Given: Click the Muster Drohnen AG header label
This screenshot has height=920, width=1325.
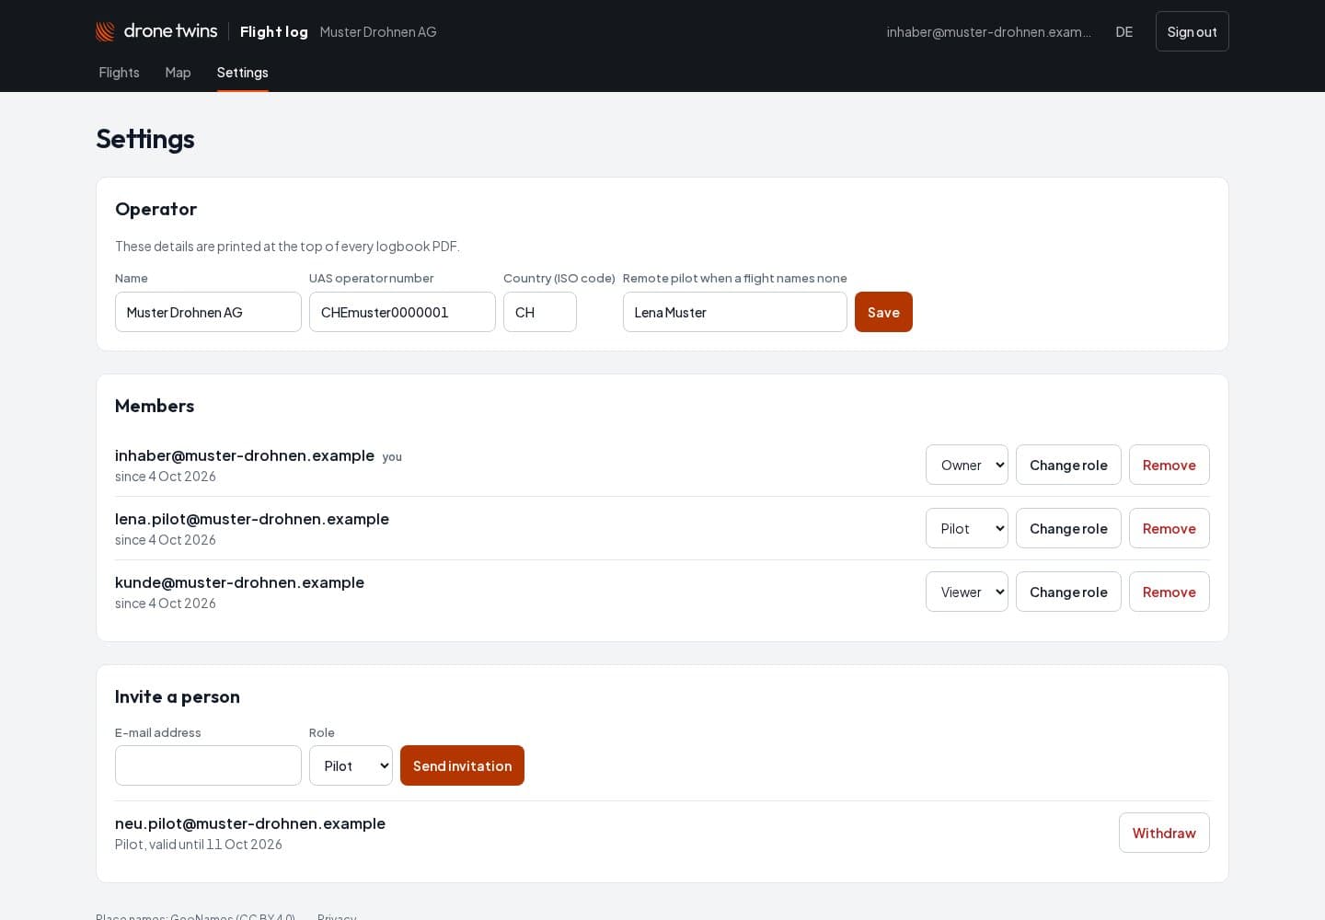Looking at the screenshot, I should tap(378, 31).
